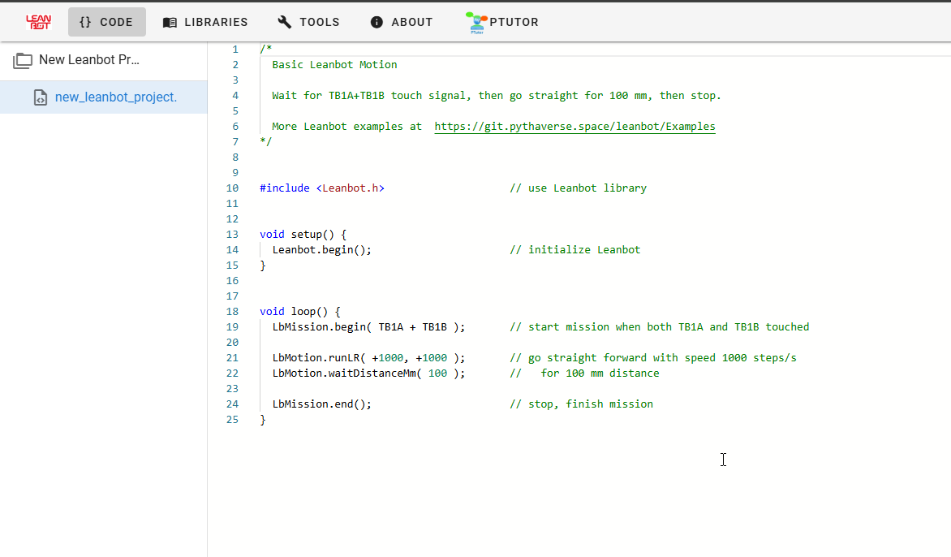951x557 pixels.
Task: Click the curly braces CODE icon
Action: tap(85, 22)
